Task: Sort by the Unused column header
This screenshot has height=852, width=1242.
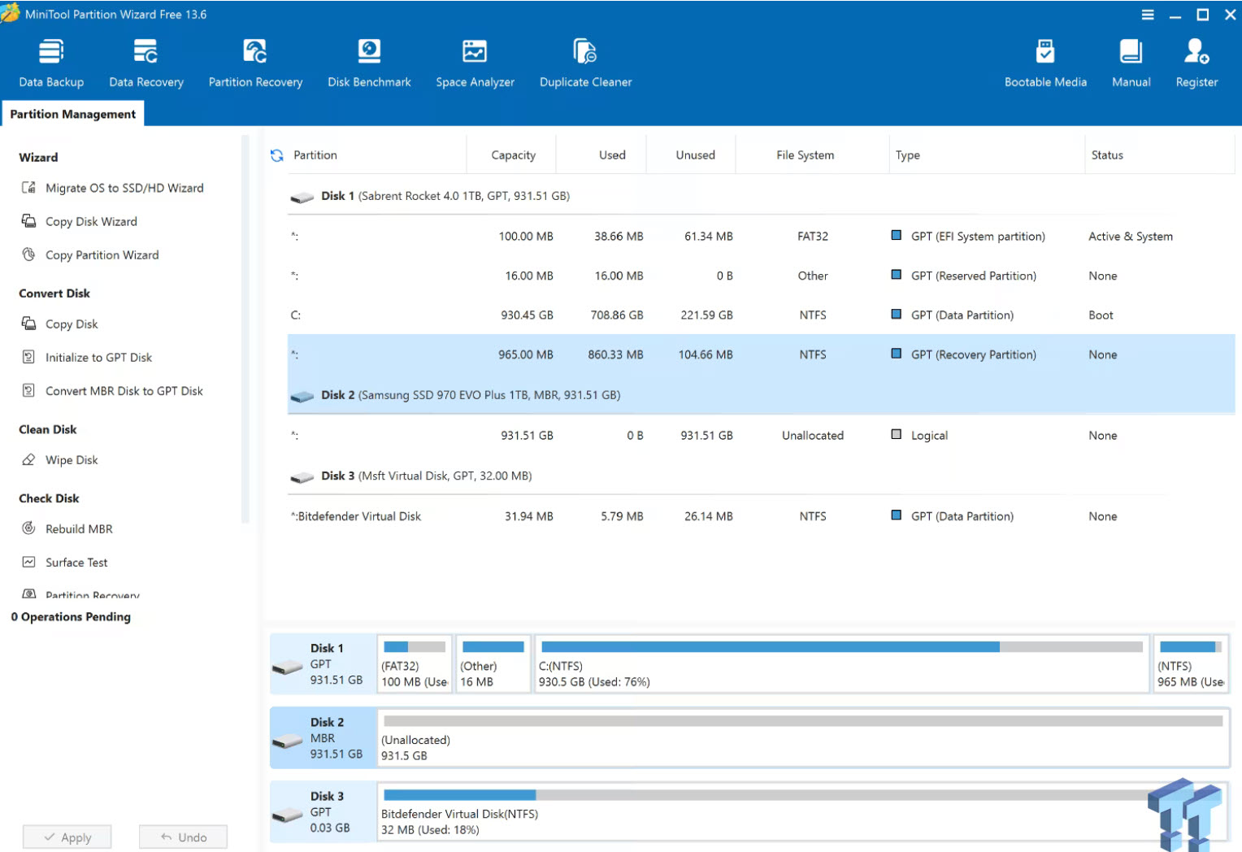Action: tap(695, 155)
